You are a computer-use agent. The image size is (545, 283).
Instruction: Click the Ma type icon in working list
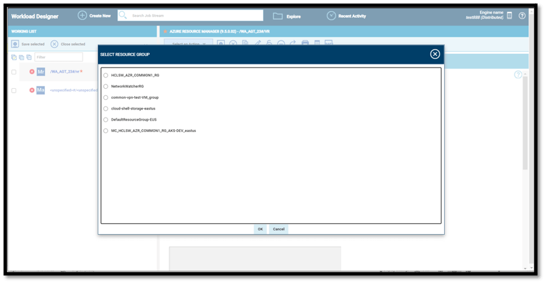[x=41, y=90]
